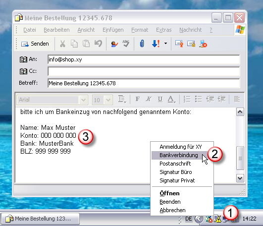Screen dimensions: 263x226
Task: Expand the Arial font name dropdown
Action: (83, 100)
